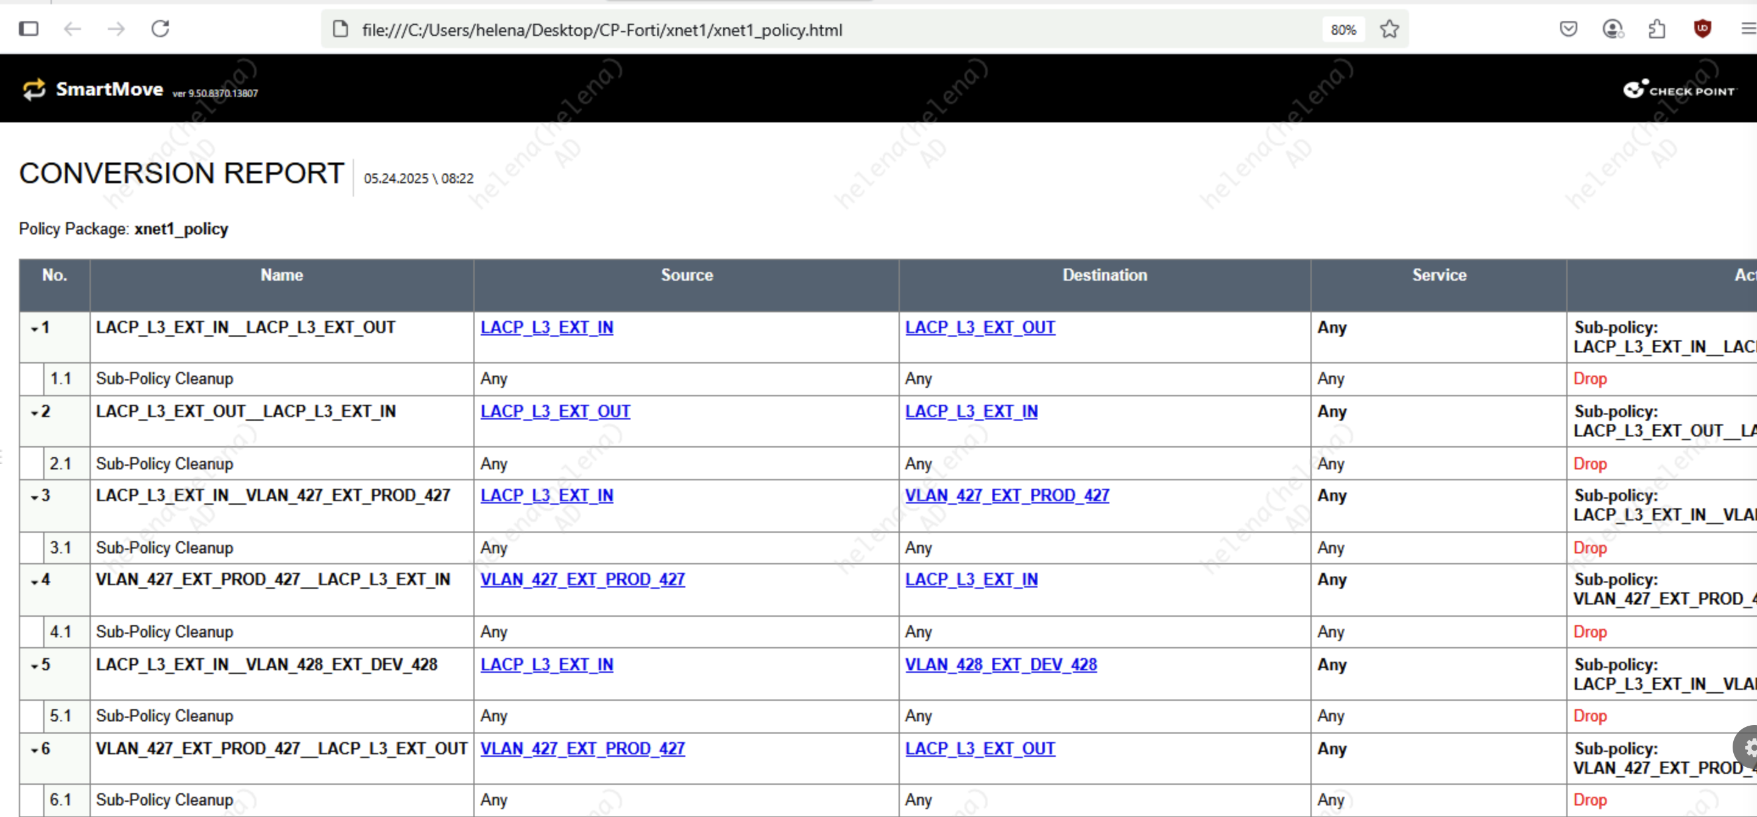Click VLAN_427_EXT_PROD_427 source link in rule 4
The image size is (1757, 817).
click(x=582, y=579)
